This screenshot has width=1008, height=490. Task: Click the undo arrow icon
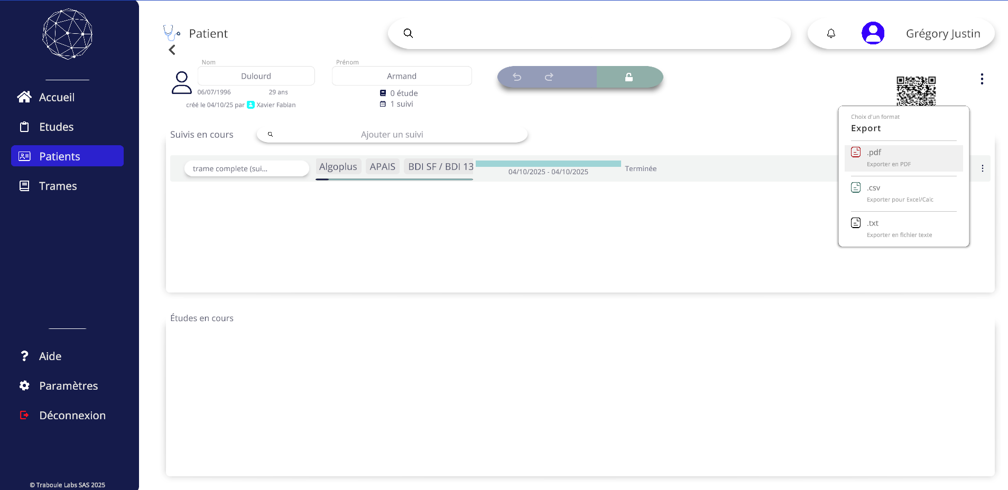[517, 77]
